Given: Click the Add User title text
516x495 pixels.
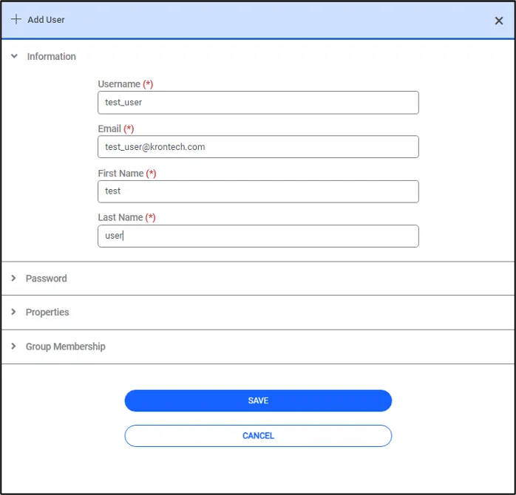Looking at the screenshot, I should point(46,20).
